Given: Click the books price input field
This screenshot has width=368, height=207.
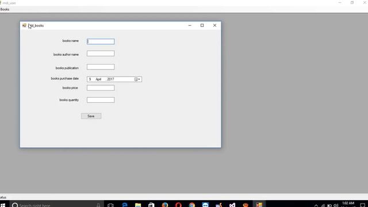Looking at the screenshot, I should [101, 88].
